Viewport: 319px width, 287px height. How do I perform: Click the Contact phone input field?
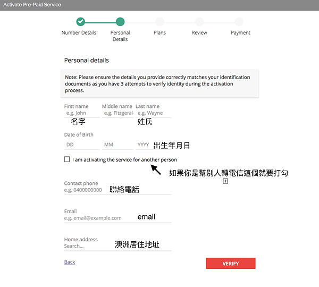click(85, 190)
